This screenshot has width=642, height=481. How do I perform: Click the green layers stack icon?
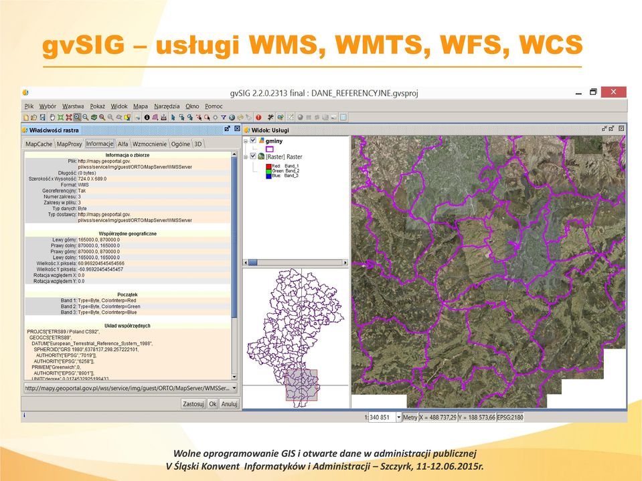coord(94,117)
